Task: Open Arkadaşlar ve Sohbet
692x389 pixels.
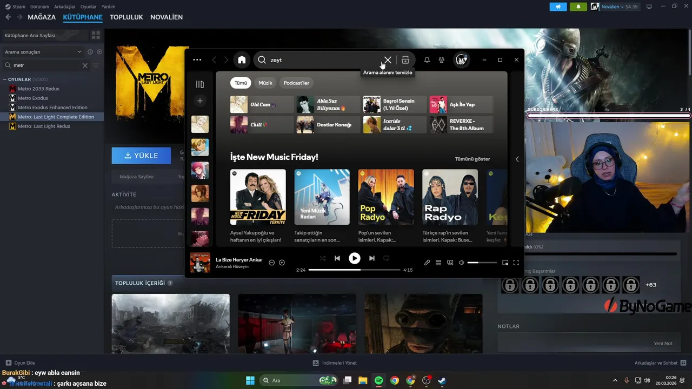Action: 661,363
